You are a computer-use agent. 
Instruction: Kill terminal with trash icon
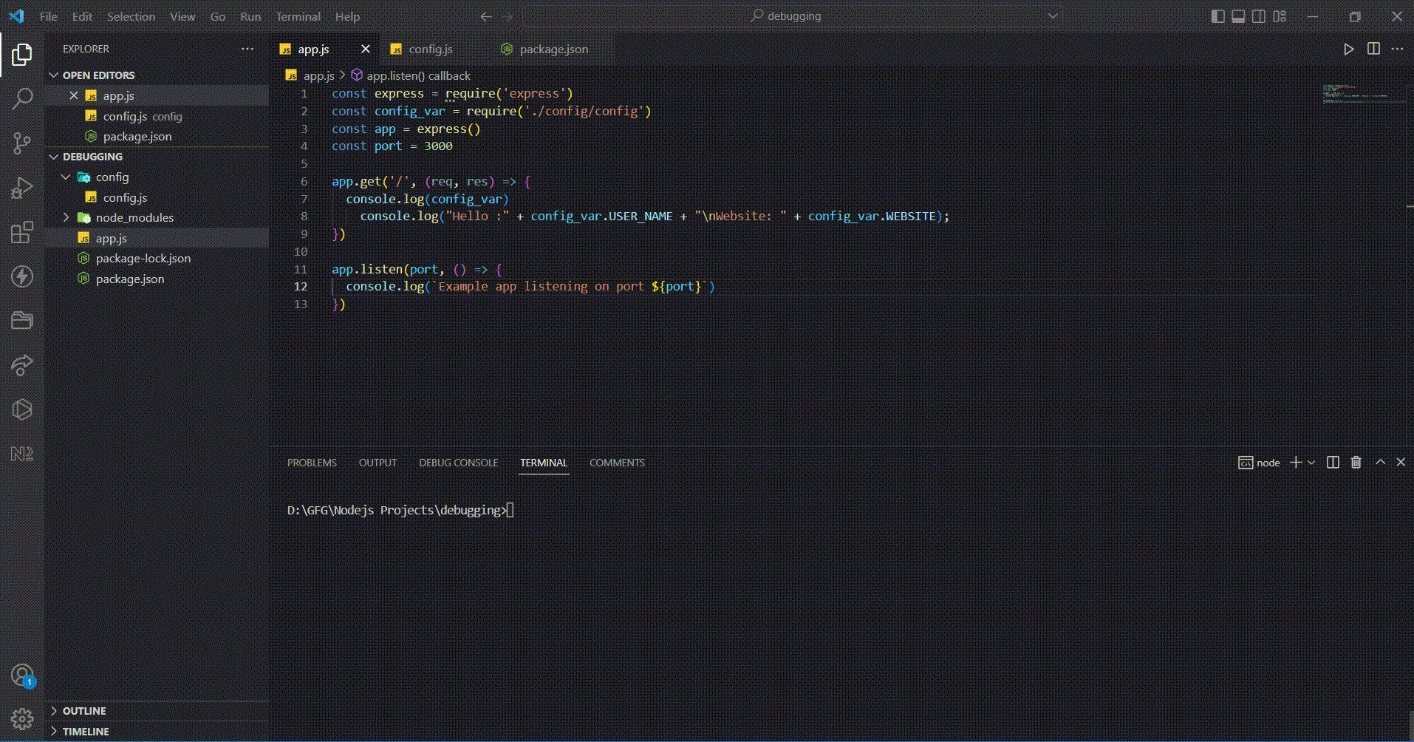tap(1356, 463)
